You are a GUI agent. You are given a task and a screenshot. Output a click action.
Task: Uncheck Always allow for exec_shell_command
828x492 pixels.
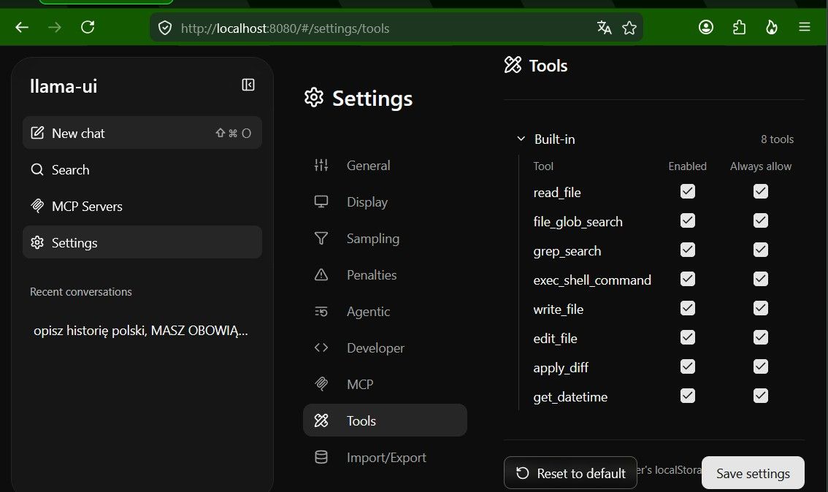(x=760, y=279)
